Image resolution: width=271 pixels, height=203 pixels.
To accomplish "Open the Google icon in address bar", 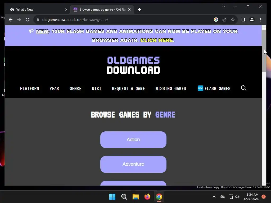I will point(216,20).
